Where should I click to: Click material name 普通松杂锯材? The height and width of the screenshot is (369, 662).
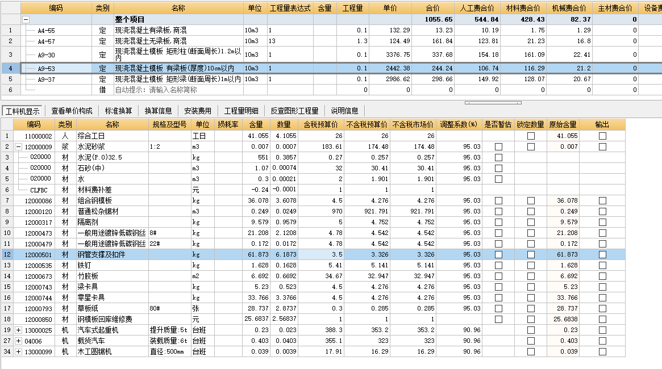(98, 211)
